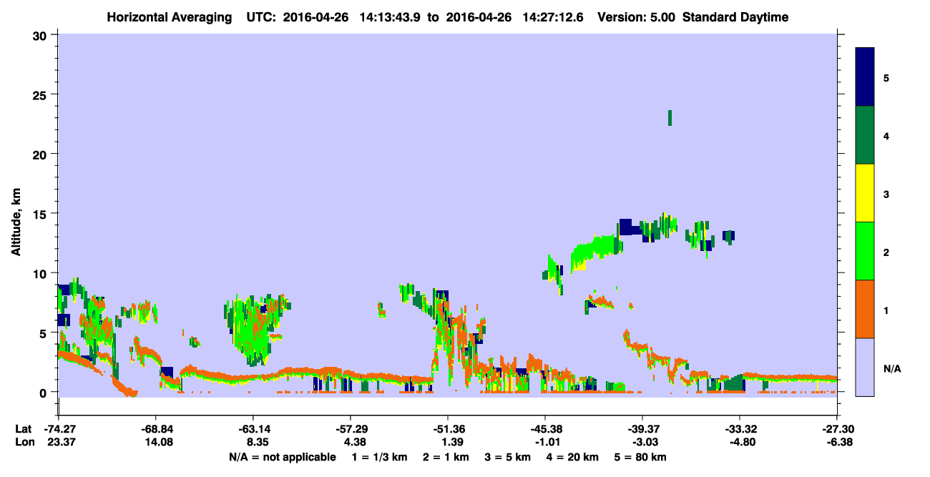Image resolution: width=930 pixels, height=477 pixels.
Task: Click the latitude value -68.84
Action: [x=155, y=429]
